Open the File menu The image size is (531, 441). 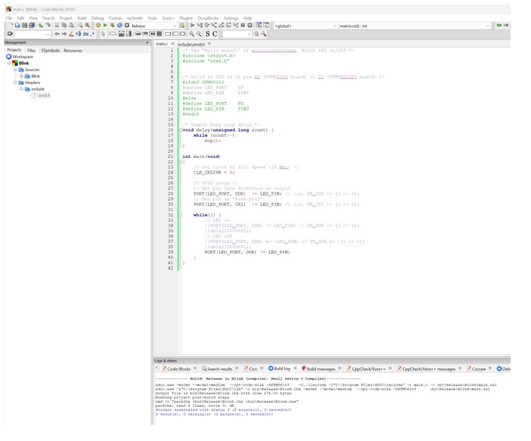click(x=9, y=18)
